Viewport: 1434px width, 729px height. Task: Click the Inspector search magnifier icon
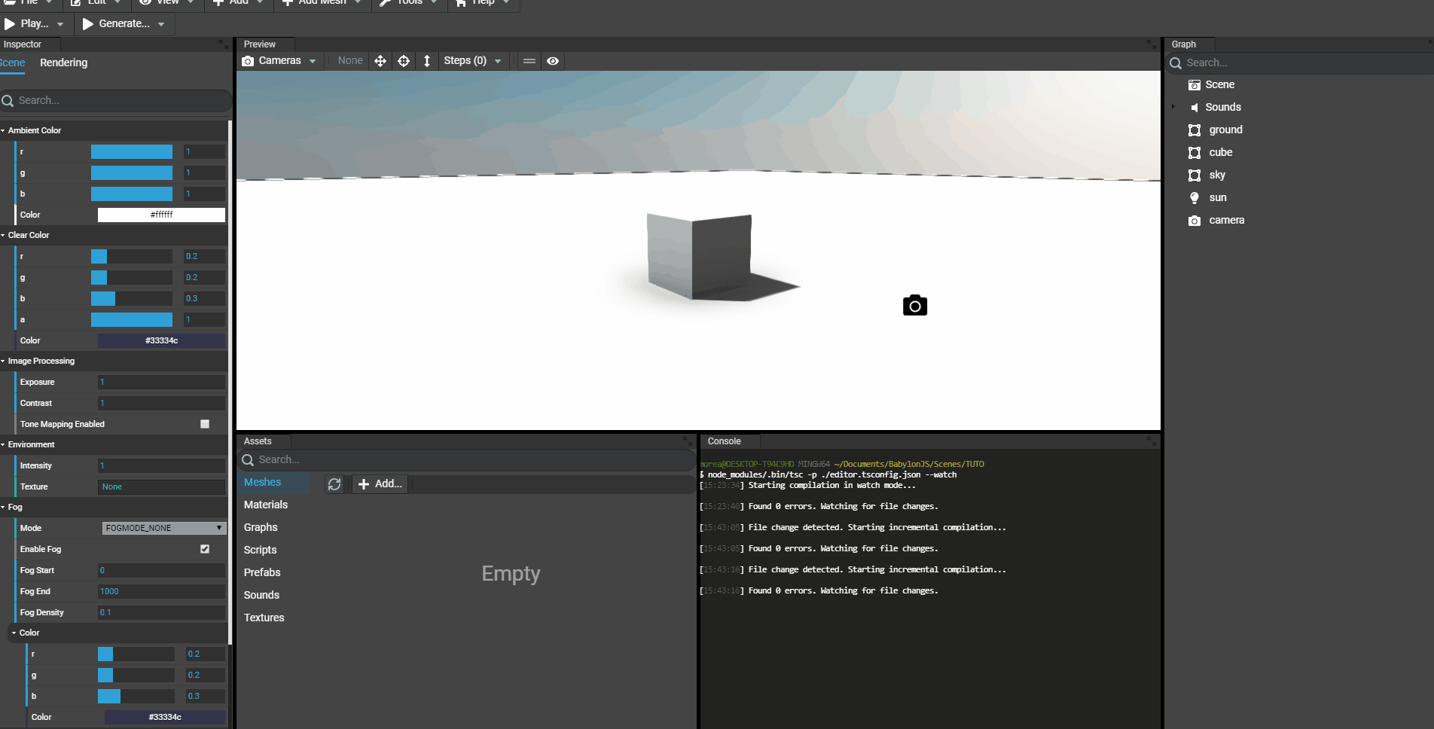[x=8, y=101]
